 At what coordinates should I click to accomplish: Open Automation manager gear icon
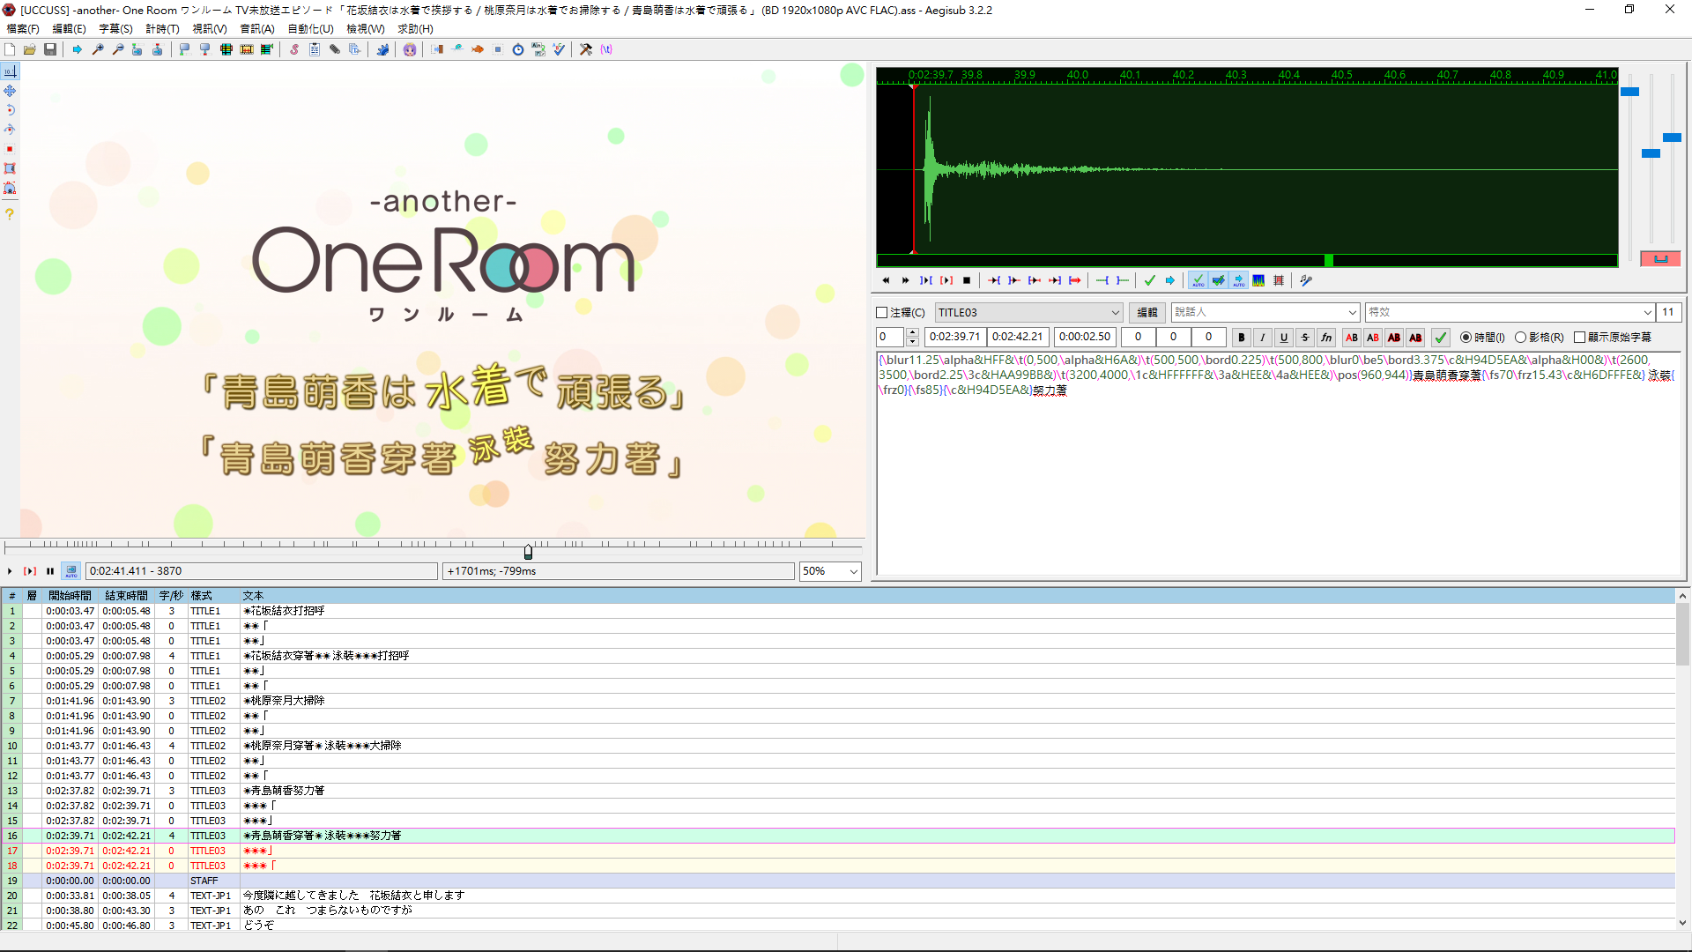[x=382, y=49]
